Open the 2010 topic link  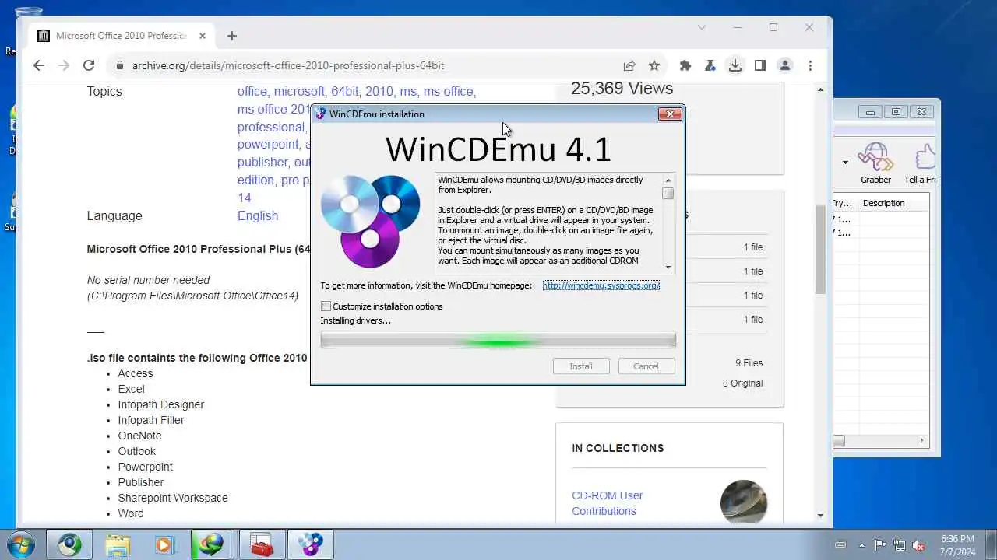[x=380, y=91]
